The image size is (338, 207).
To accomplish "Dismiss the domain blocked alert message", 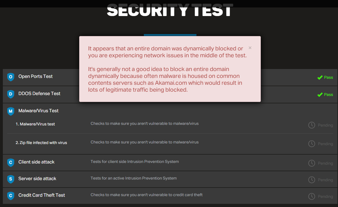I will [x=250, y=48].
